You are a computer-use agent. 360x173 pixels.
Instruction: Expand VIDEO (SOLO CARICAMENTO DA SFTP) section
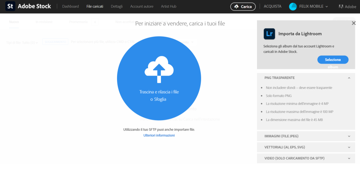tap(306, 158)
